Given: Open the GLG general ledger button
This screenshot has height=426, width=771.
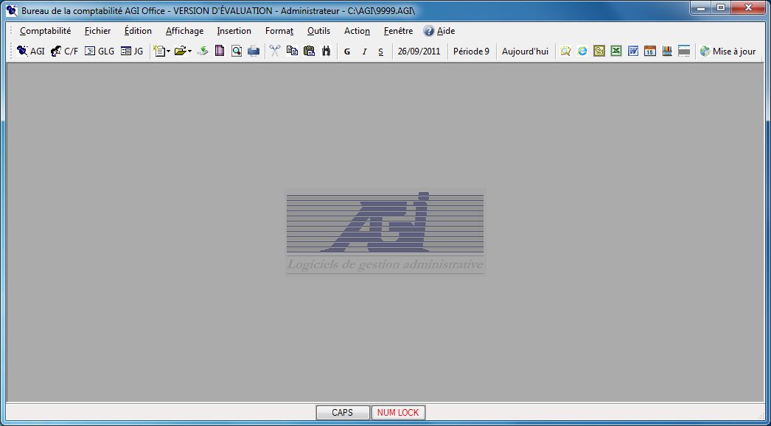Looking at the screenshot, I should tap(100, 51).
